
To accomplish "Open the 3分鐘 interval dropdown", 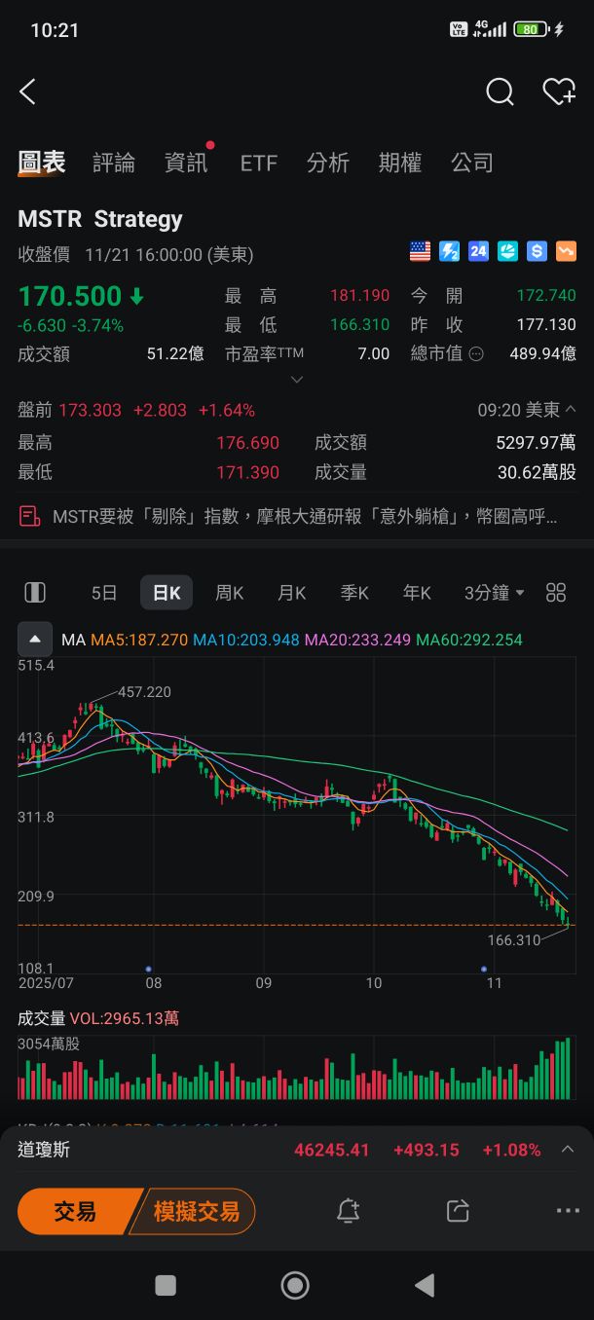I will coord(494,593).
